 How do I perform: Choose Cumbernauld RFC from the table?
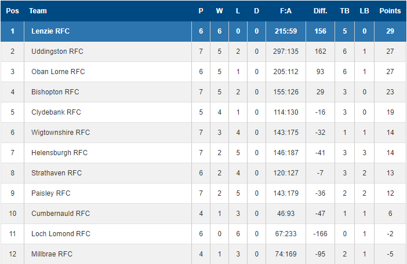pyautogui.click(x=60, y=213)
